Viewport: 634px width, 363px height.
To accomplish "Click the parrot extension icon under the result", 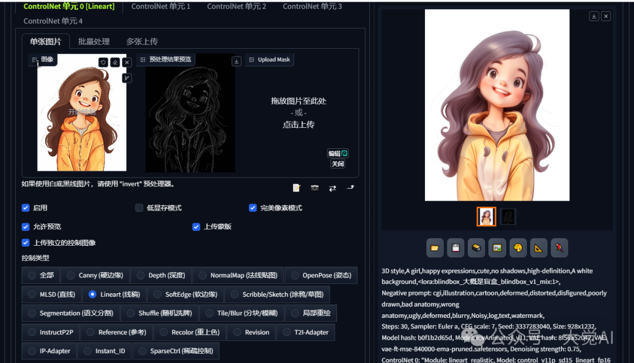I will 559,247.
